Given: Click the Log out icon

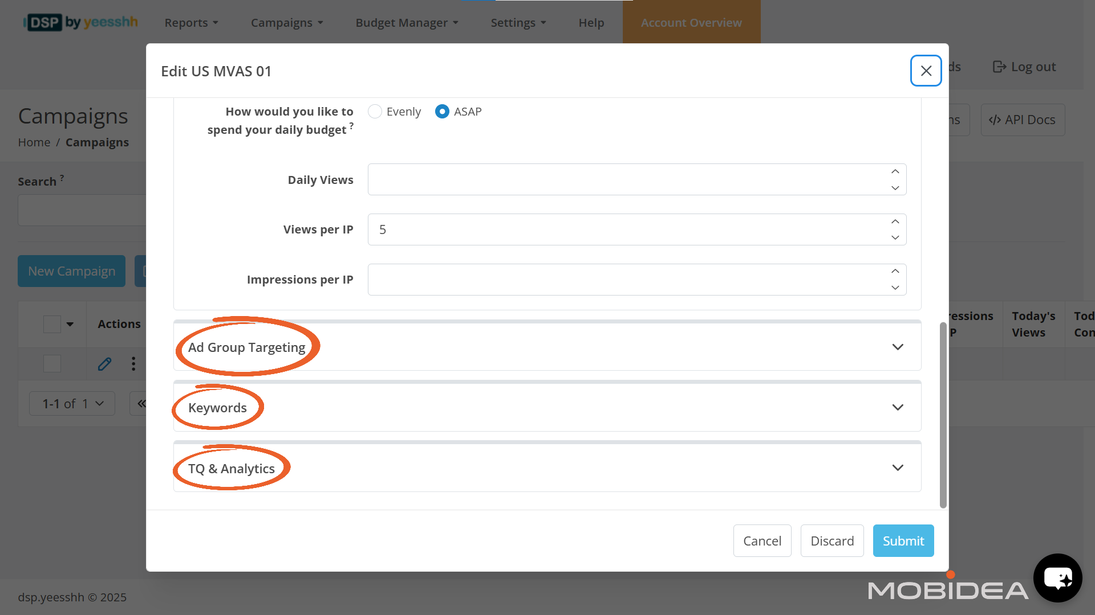Looking at the screenshot, I should [x=999, y=67].
